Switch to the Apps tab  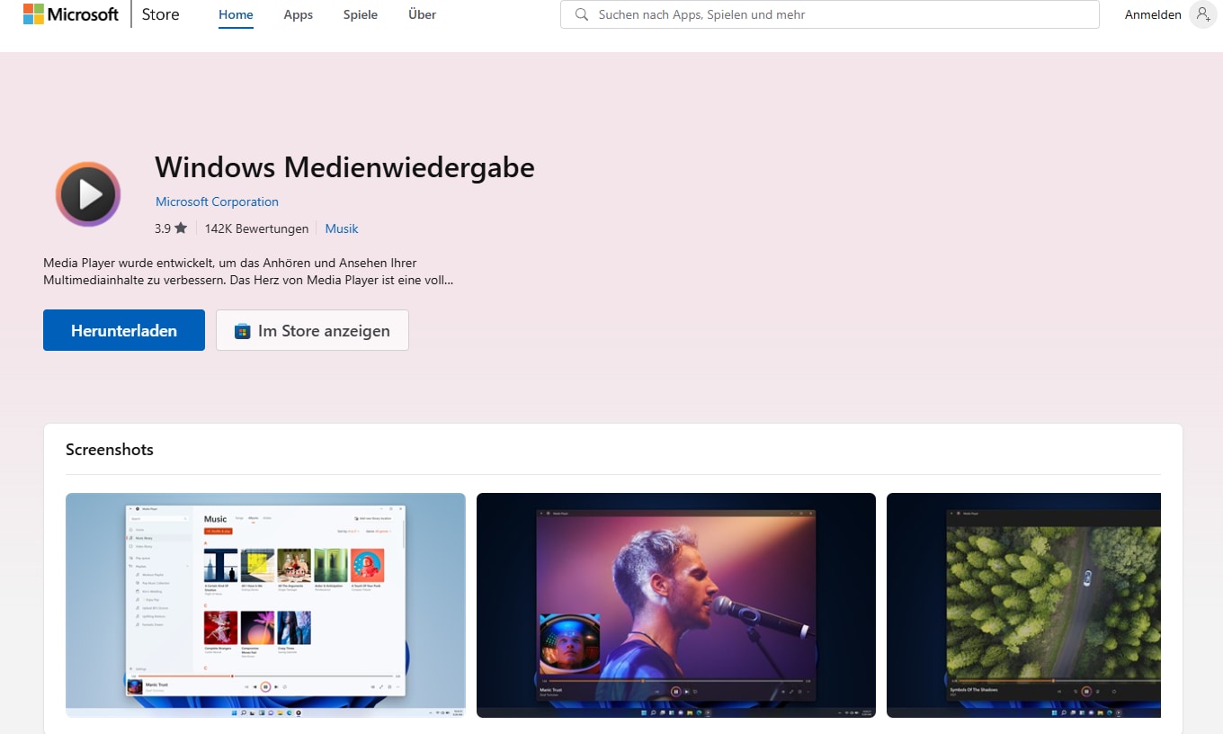298,14
